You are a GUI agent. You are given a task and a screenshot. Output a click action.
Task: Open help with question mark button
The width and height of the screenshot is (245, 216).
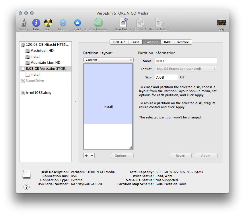tap(27, 187)
